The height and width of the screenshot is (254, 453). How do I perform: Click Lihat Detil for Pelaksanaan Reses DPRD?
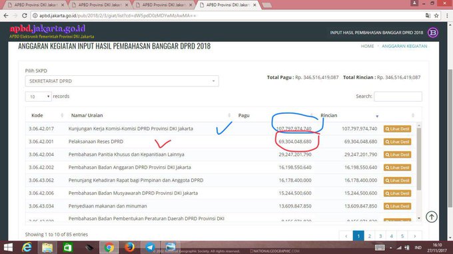(x=397, y=142)
